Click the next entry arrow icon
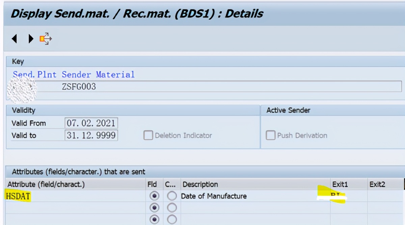 pos(30,39)
